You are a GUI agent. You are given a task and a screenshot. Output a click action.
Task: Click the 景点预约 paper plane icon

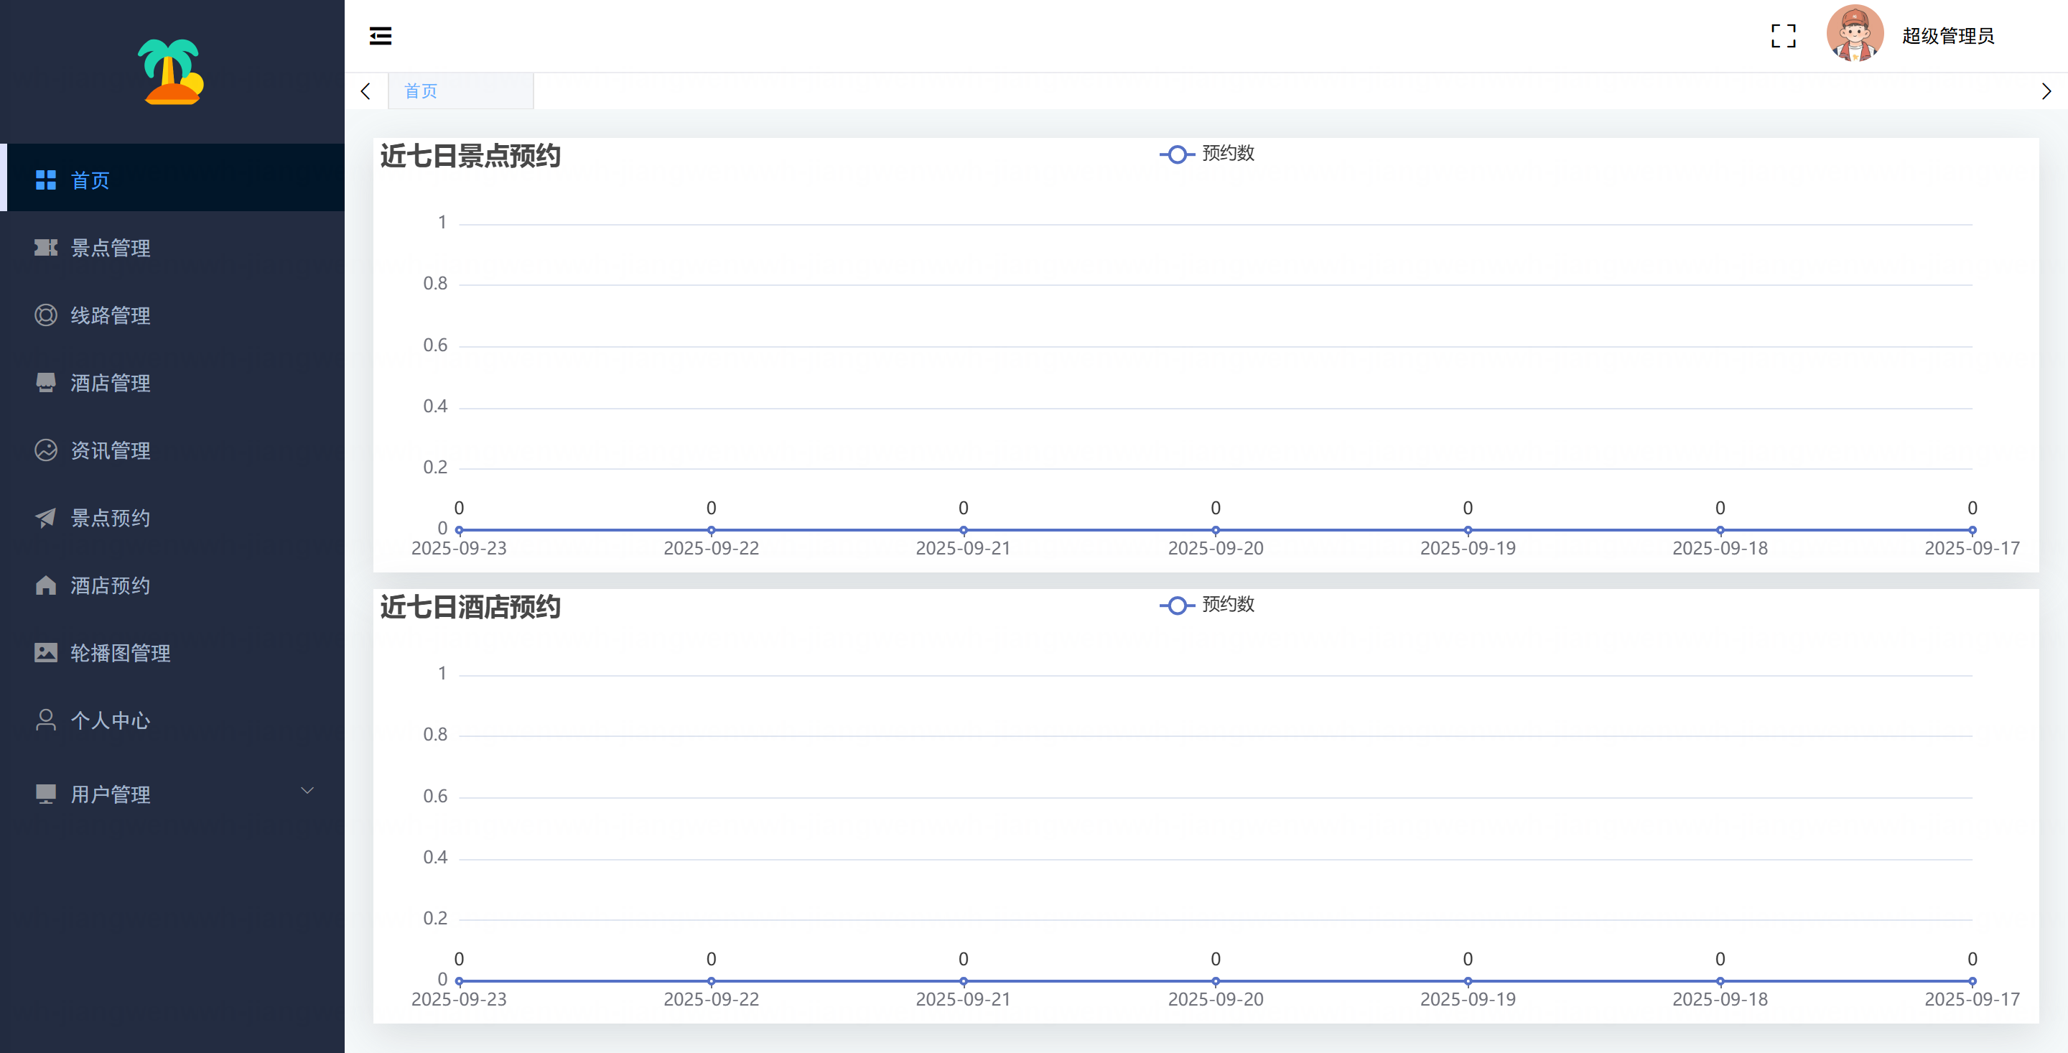46,517
